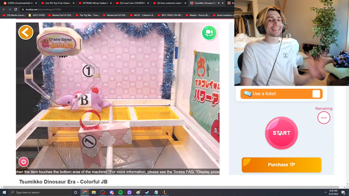Screen dimensions: 349x196
Task: Switch to the How customers react tab
Action: pos(170,3)
